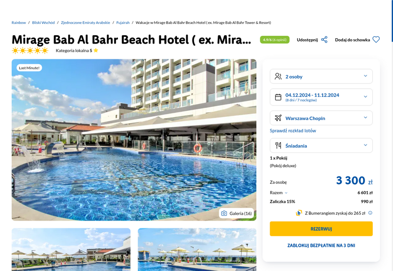This screenshot has width=393, height=271.
Task: Click the cutlery icon in meals field
Action: (278, 145)
